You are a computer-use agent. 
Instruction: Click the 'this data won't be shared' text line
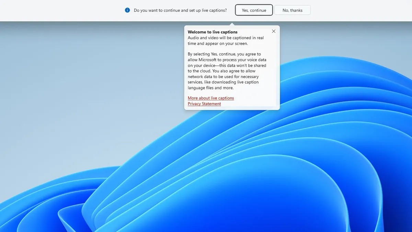click(x=227, y=65)
